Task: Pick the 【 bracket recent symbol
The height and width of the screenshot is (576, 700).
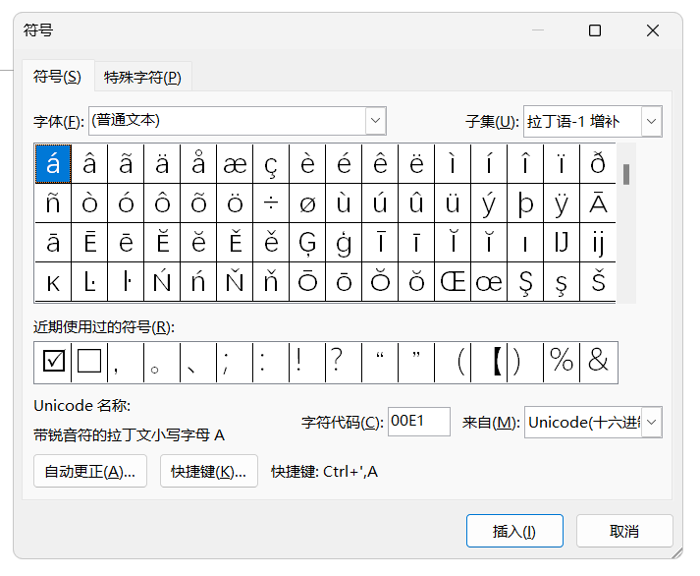Action: tap(489, 363)
